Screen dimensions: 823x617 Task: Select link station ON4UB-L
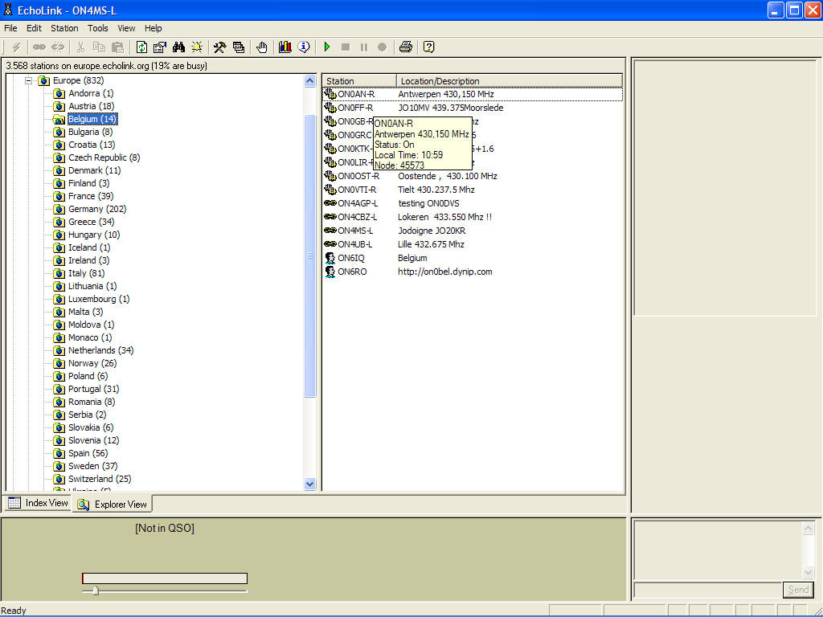(354, 244)
